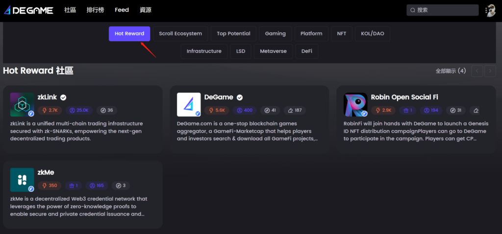This screenshot has height=234, width=502.
Task: Select the DeFi category tab
Action: (307, 51)
